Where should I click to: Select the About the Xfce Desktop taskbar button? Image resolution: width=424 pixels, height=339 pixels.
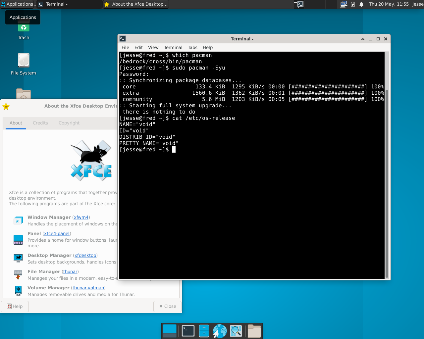click(x=135, y=4)
